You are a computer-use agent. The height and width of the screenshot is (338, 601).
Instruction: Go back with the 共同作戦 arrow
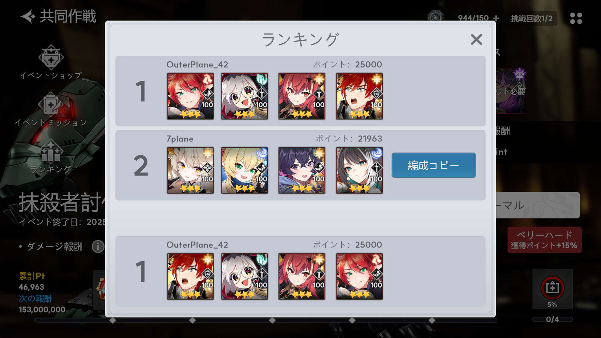click(28, 16)
